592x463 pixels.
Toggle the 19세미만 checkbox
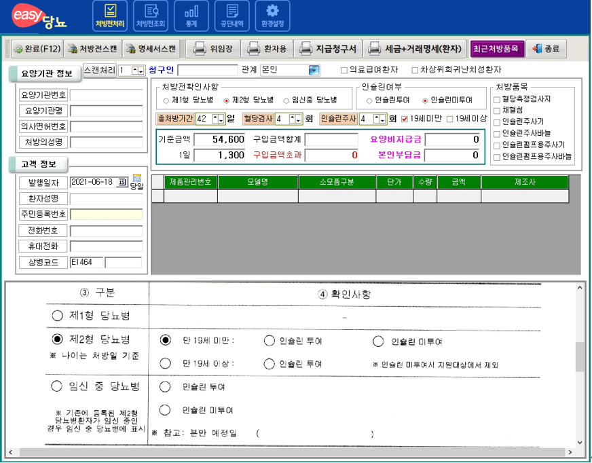(x=405, y=119)
